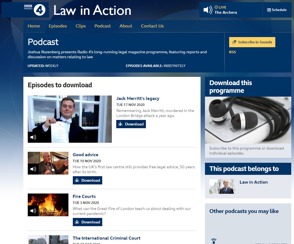The width and height of the screenshot is (294, 244).
Task: Click the Jack Merritt photo thumbnail
Action: (x=70, y=119)
